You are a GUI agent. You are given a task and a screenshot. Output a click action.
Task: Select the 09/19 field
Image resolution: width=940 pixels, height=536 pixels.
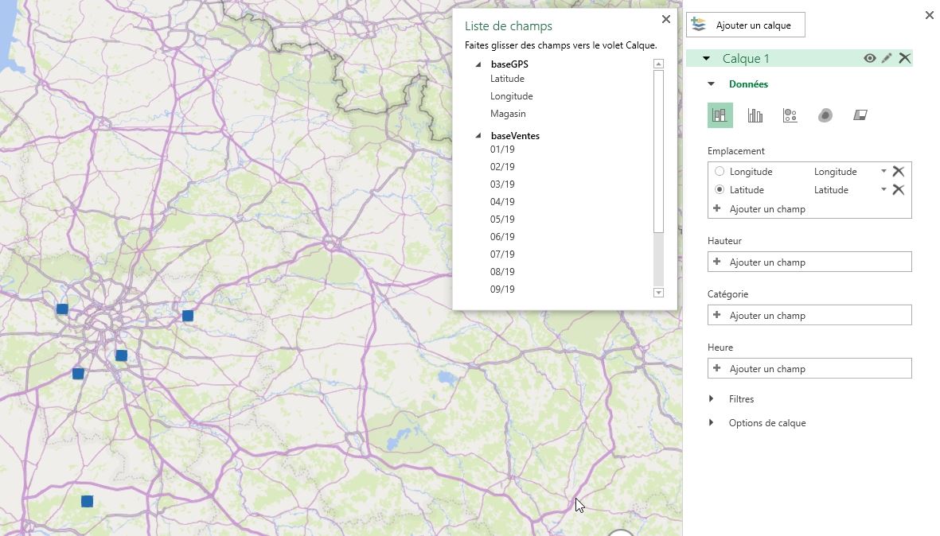[502, 289]
